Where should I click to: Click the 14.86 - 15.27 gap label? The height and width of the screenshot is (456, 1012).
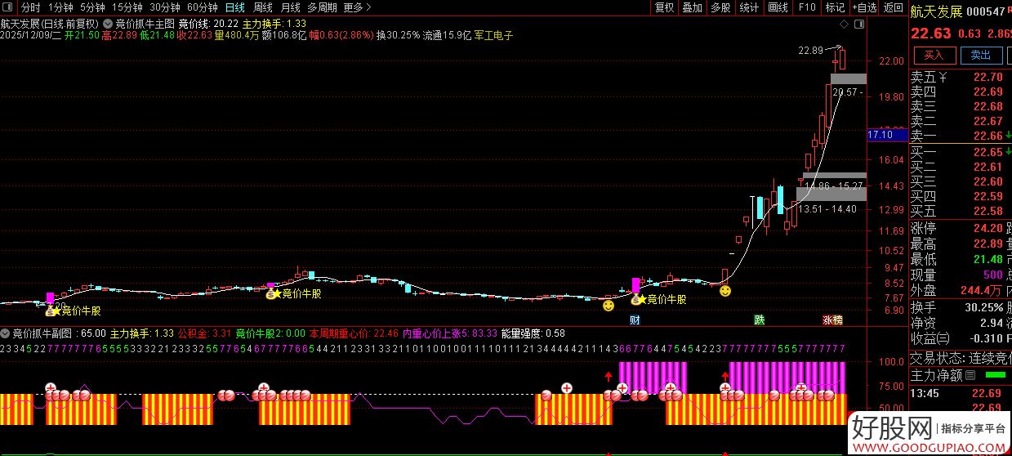pos(832,186)
